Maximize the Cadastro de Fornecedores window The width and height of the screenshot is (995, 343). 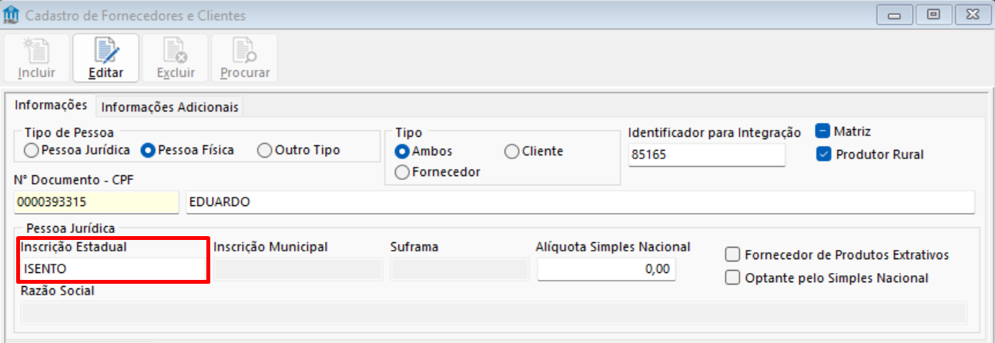(x=933, y=14)
